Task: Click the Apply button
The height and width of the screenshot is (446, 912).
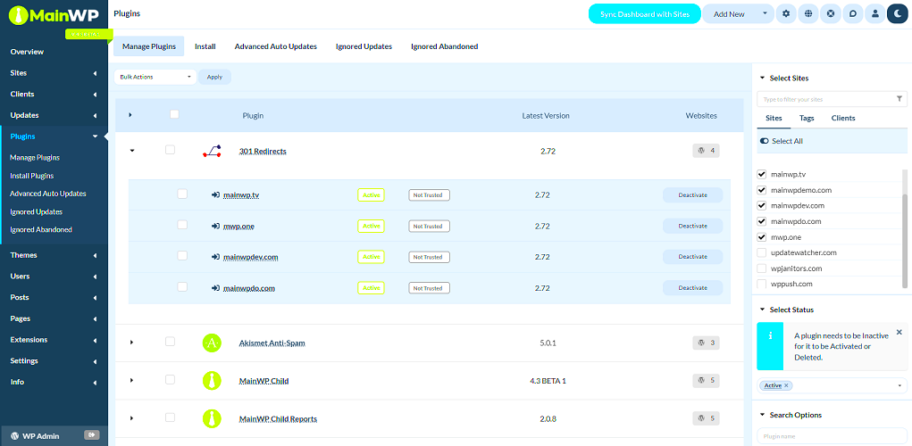Action: coord(214,77)
